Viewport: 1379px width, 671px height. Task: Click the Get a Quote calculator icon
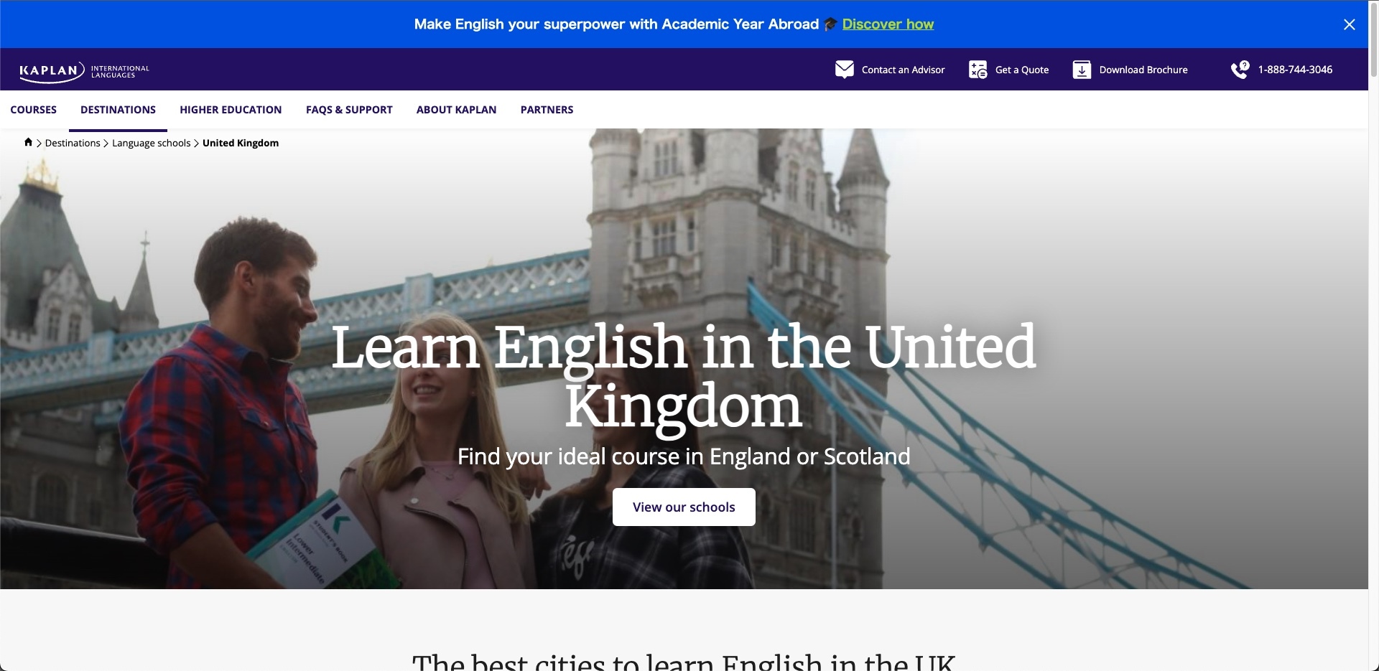[978, 69]
